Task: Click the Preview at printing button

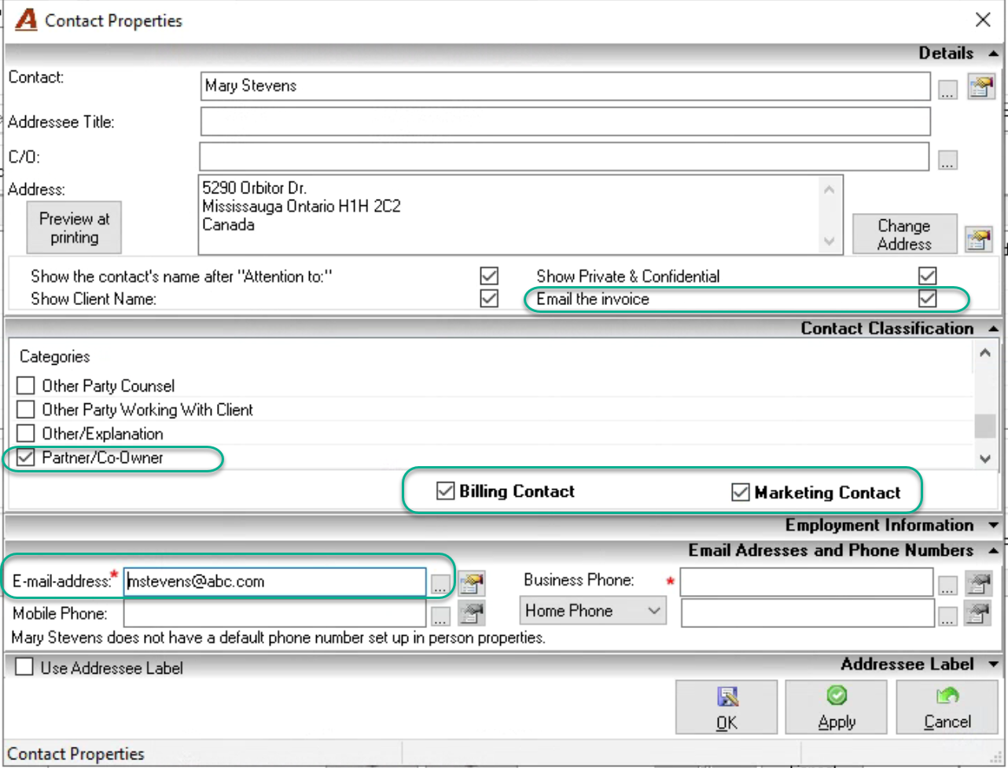Action: (75, 228)
